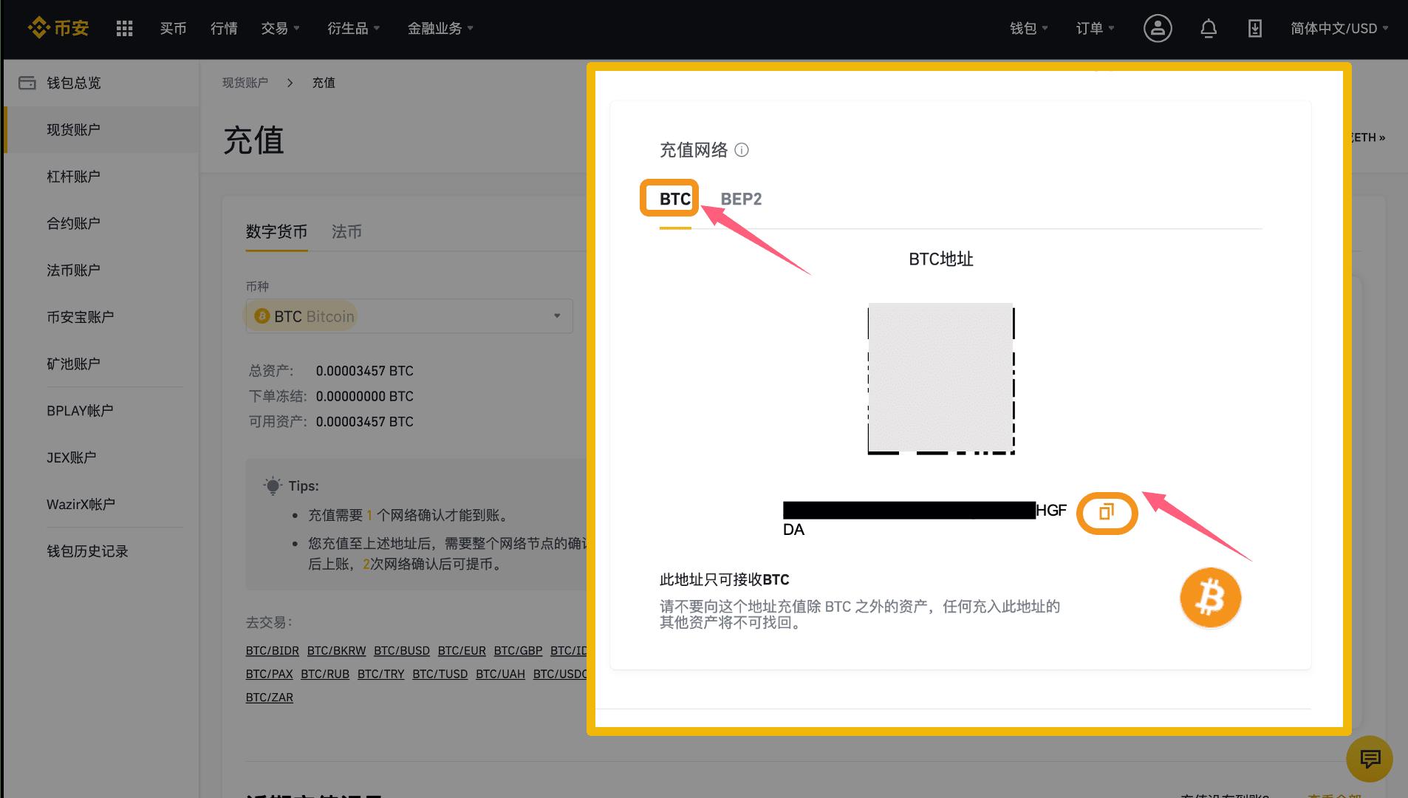Image resolution: width=1408 pixels, height=798 pixels.
Task: Open the BTC/BKRW trading pair link
Action: pos(336,651)
